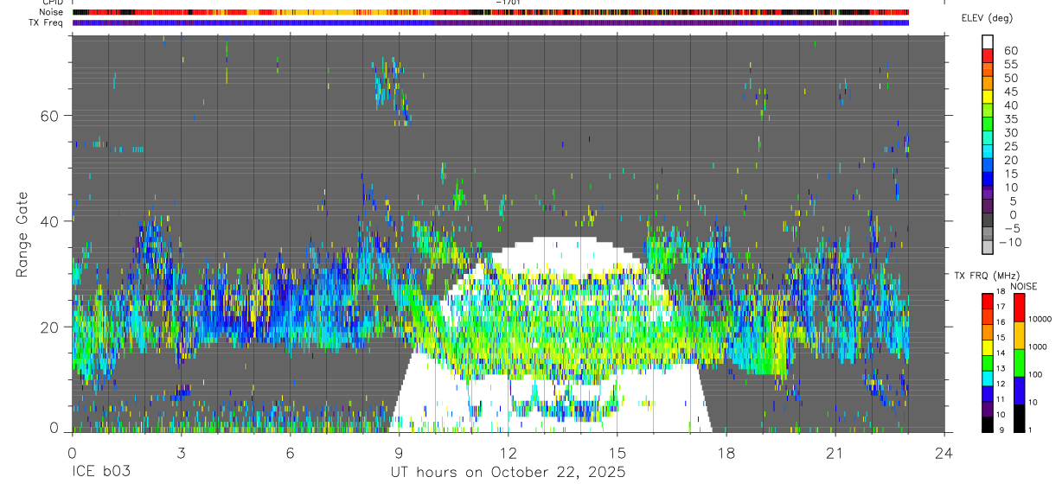Click the 'Noise' strip label at top
Screen dimensions: 1062x490
(52, 12)
